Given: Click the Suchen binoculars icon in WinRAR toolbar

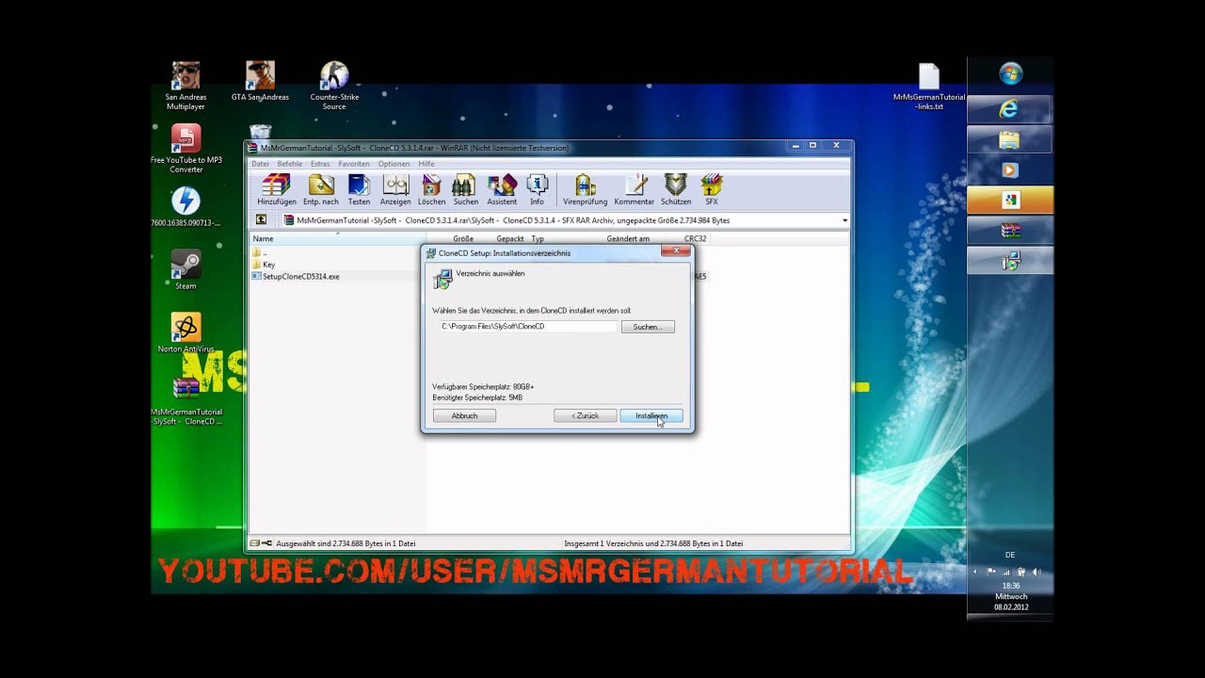Looking at the screenshot, I should tap(465, 189).
